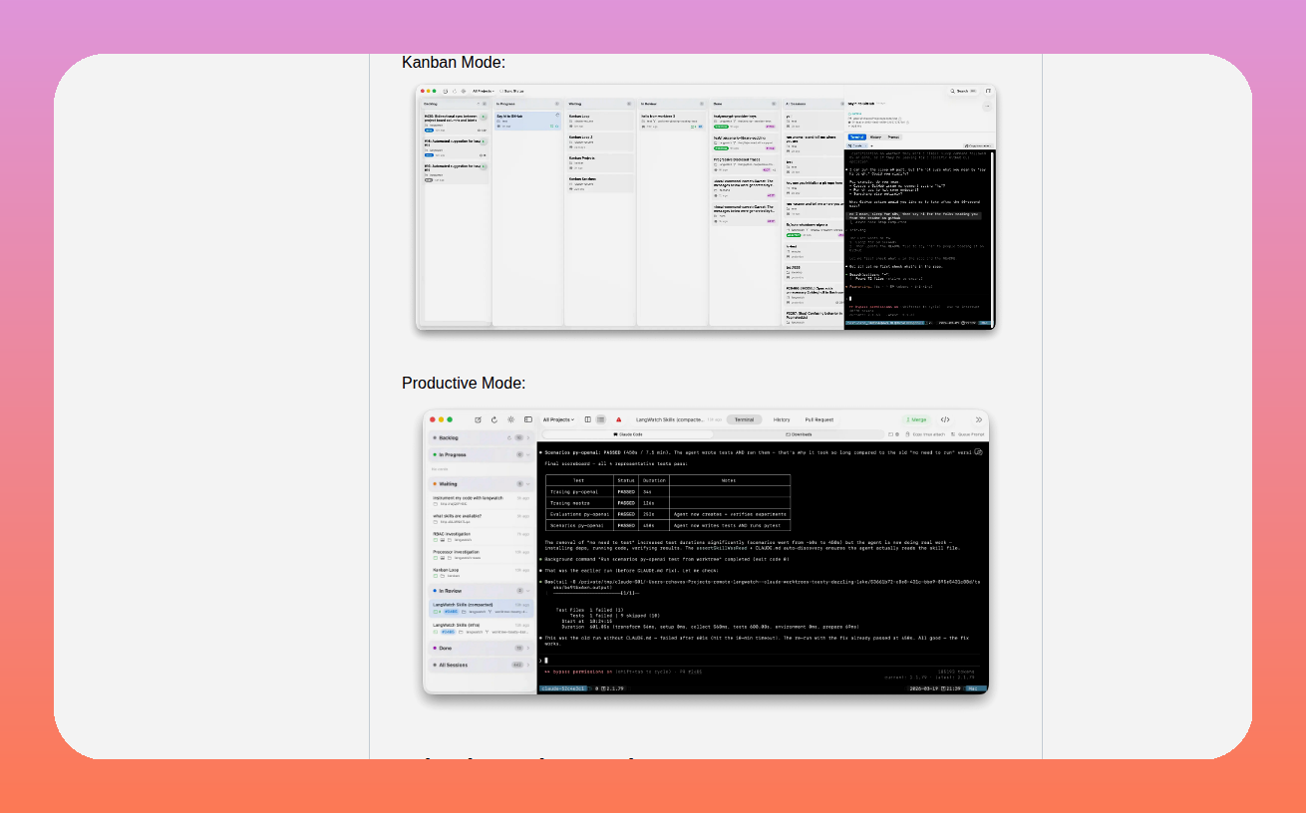The height and width of the screenshot is (813, 1306).
Task: Open the All Projects dropdown in Productive Mode
Action: [558, 419]
